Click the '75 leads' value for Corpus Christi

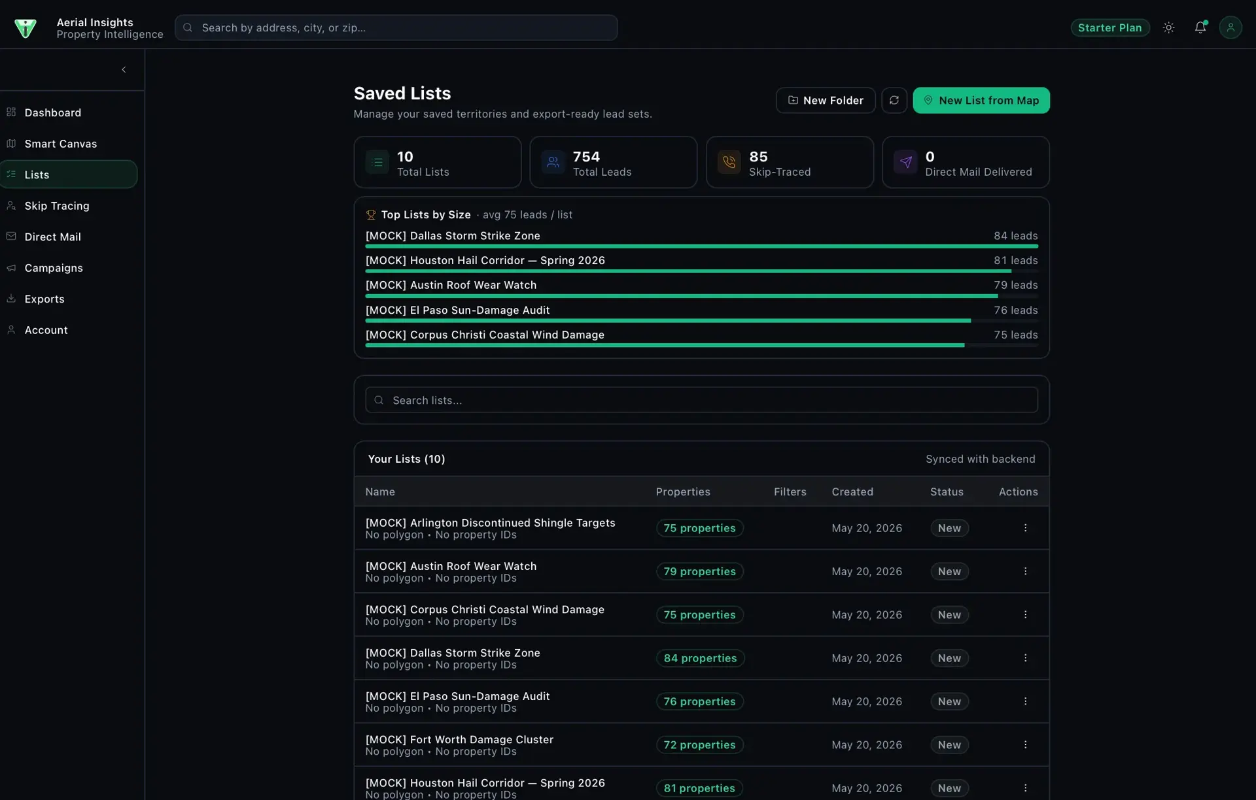point(1015,335)
